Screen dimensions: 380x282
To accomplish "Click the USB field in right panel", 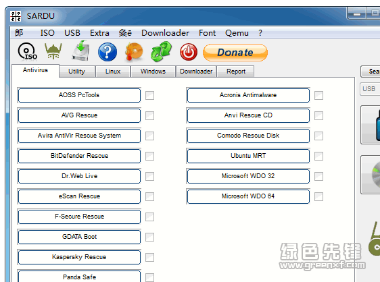I will click(370, 89).
